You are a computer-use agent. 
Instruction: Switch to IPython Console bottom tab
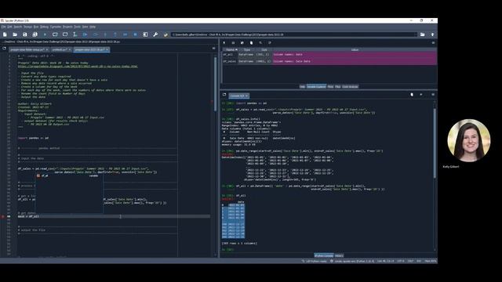click(x=324, y=256)
